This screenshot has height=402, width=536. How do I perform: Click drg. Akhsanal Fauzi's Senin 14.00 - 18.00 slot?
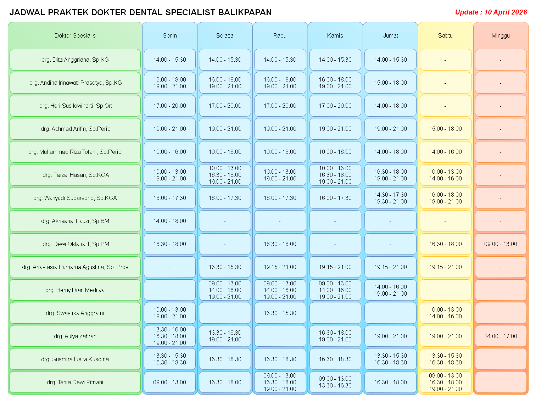169,221
